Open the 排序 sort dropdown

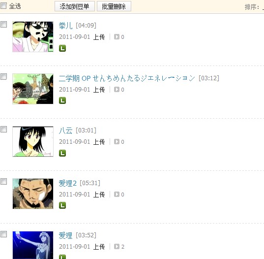tap(263, 7)
